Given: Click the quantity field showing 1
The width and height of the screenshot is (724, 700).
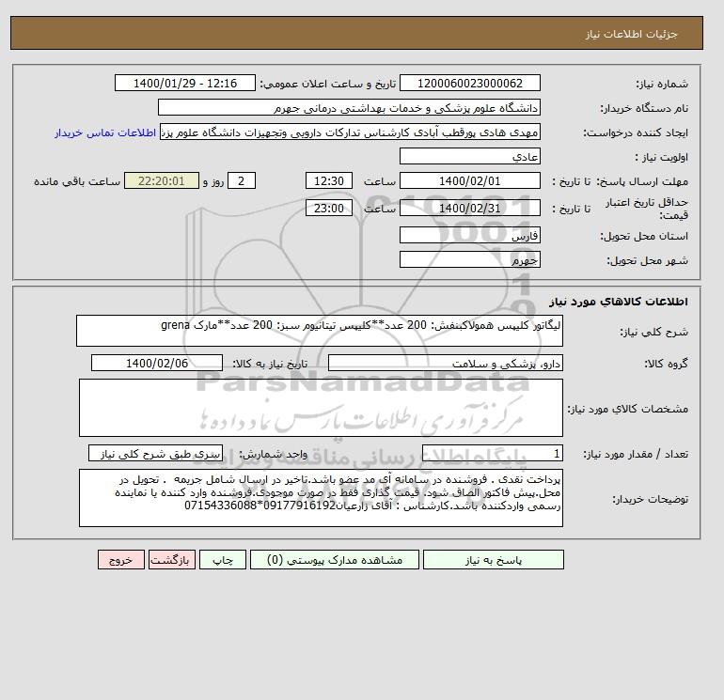Looking at the screenshot, I should click(x=492, y=453).
